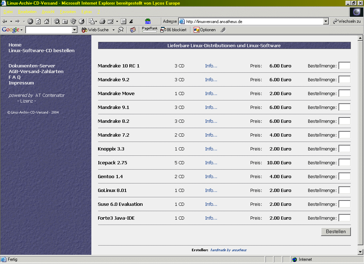364x264 pixels.
Task: Click the Wechseln zu button
Action: [x=347, y=21]
